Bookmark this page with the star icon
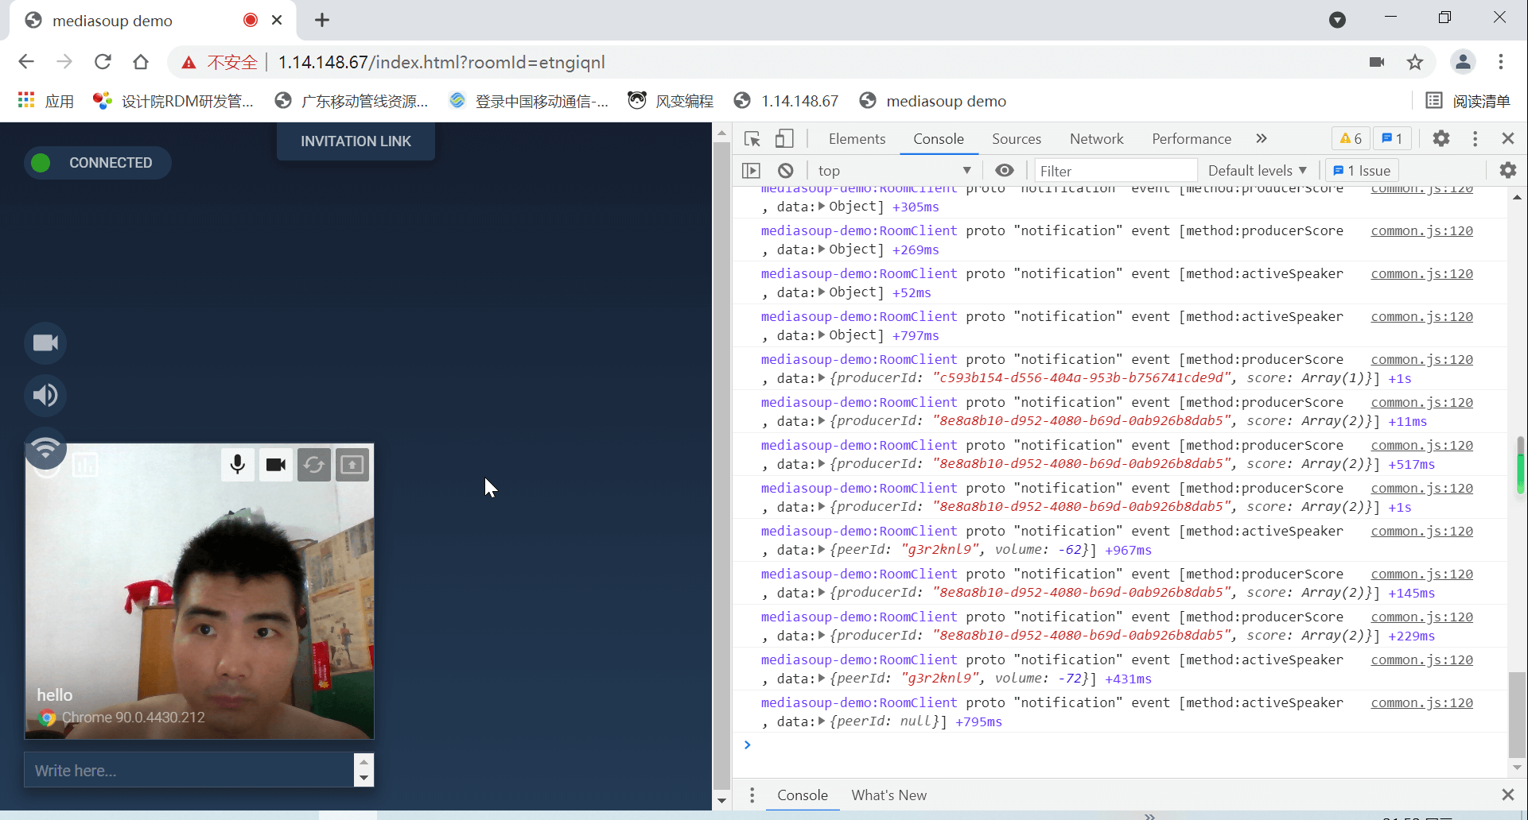The height and width of the screenshot is (820, 1528). [x=1415, y=62]
